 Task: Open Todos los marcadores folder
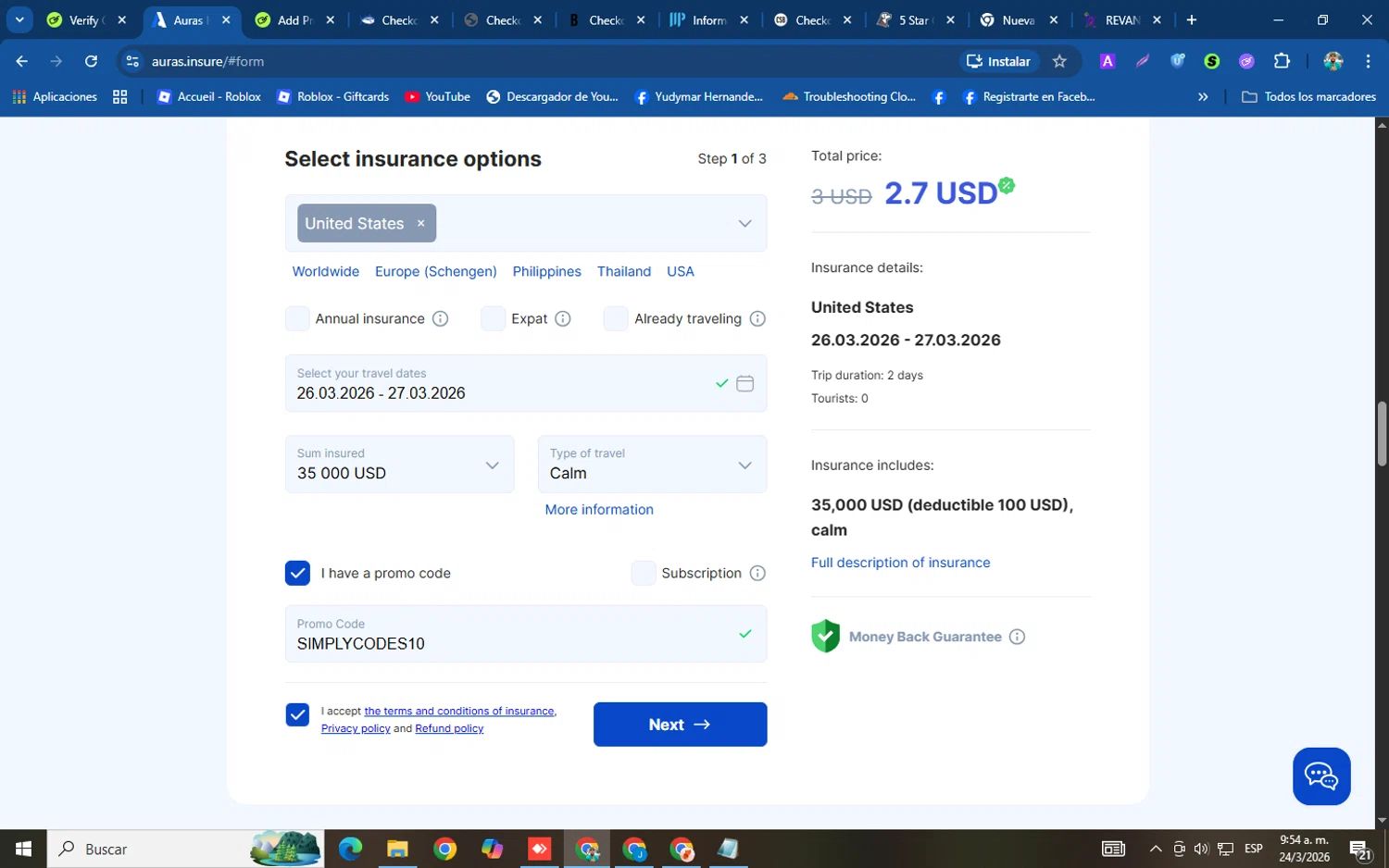pyautogui.click(x=1308, y=96)
